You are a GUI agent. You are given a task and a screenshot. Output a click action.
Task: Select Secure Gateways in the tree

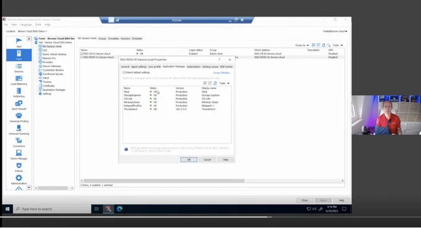pos(51,66)
